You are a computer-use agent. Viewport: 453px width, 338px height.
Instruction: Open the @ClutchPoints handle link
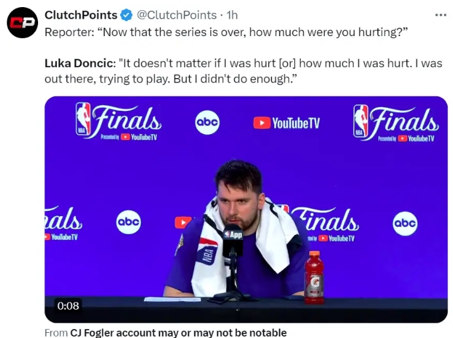click(176, 15)
